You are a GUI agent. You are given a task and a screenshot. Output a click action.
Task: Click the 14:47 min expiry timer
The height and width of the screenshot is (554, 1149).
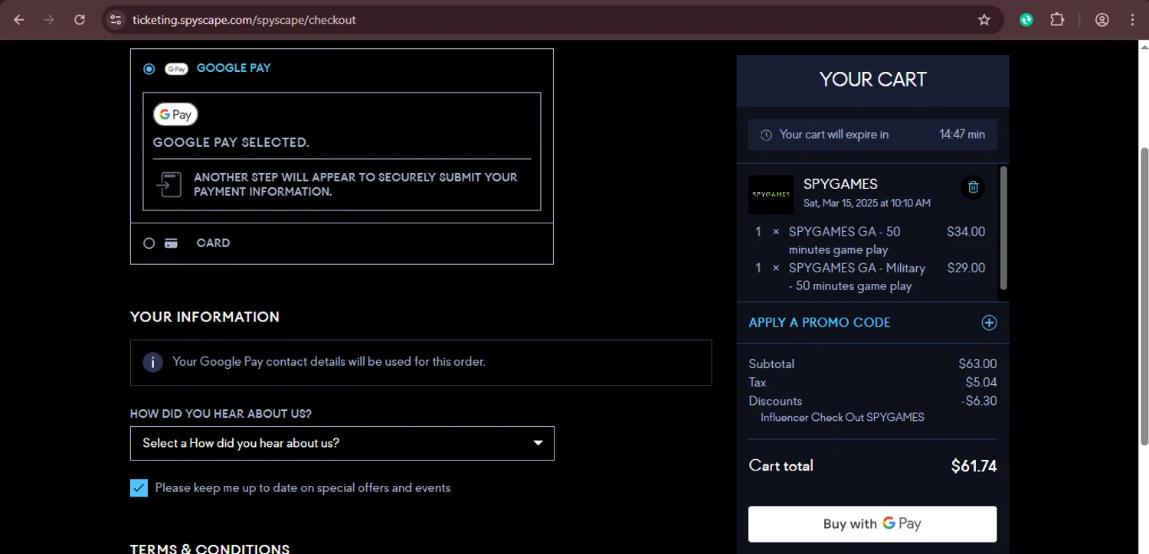[x=962, y=135]
